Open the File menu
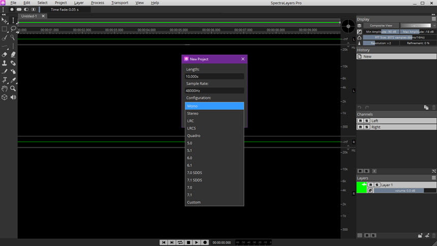Screen dimensions: 437x246 pos(13,3)
